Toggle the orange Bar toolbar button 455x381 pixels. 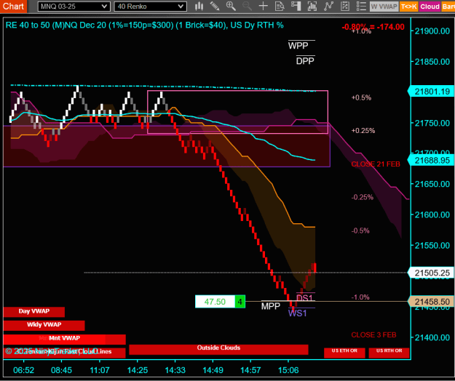pyautogui.click(x=448, y=7)
